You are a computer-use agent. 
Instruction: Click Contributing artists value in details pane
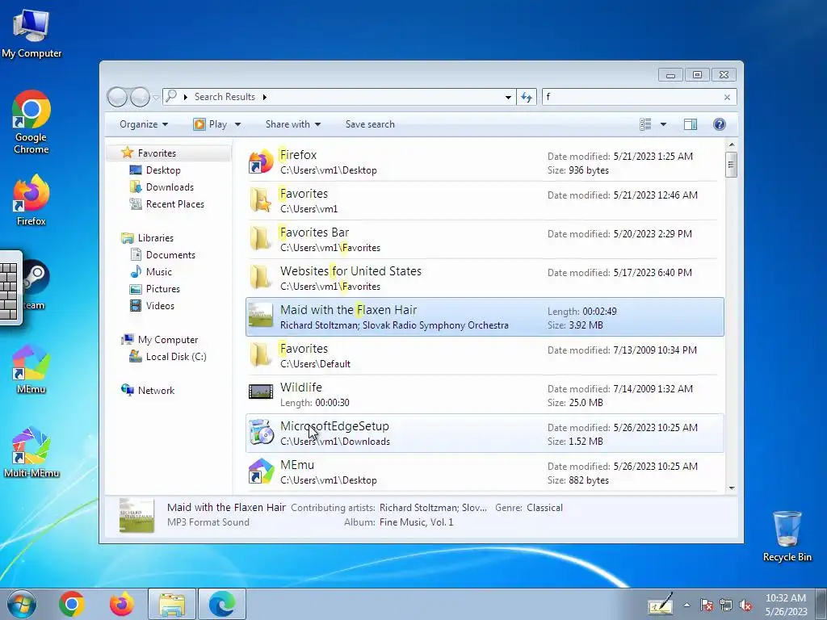(433, 508)
